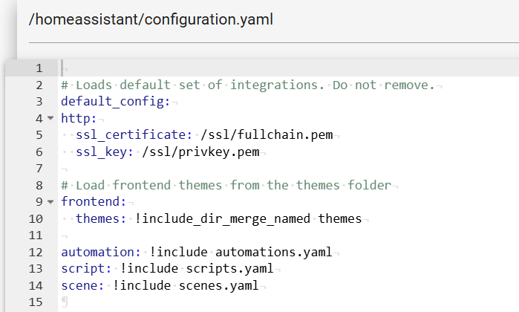Viewport: 519px width, 312px height.
Task: Click the /homeassistant/configuration.yaml file path header
Action: [x=151, y=19]
